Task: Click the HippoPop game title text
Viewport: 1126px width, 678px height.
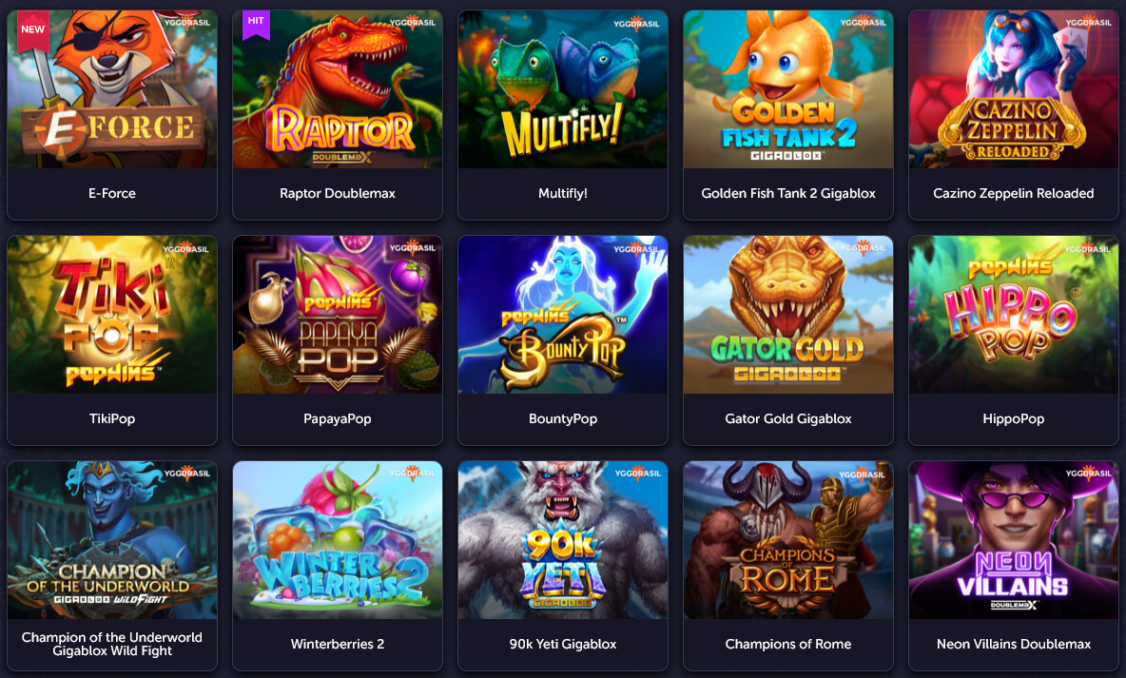Action: (1013, 418)
